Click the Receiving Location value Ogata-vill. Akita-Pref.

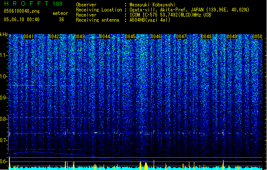[x=159, y=10]
